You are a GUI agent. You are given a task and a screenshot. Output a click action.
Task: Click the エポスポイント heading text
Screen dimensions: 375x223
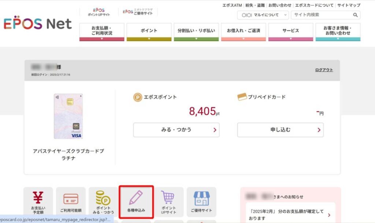pyautogui.click(x=160, y=97)
